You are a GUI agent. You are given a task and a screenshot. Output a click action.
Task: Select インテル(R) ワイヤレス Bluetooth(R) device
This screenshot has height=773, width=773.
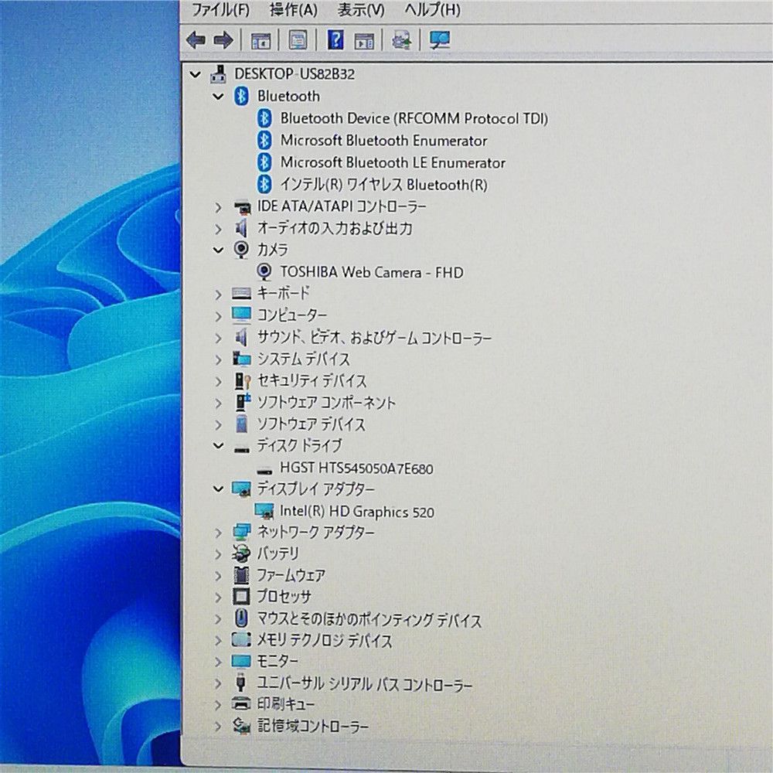point(383,185)
